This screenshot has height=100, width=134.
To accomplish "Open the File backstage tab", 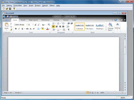I will [7, 20].
